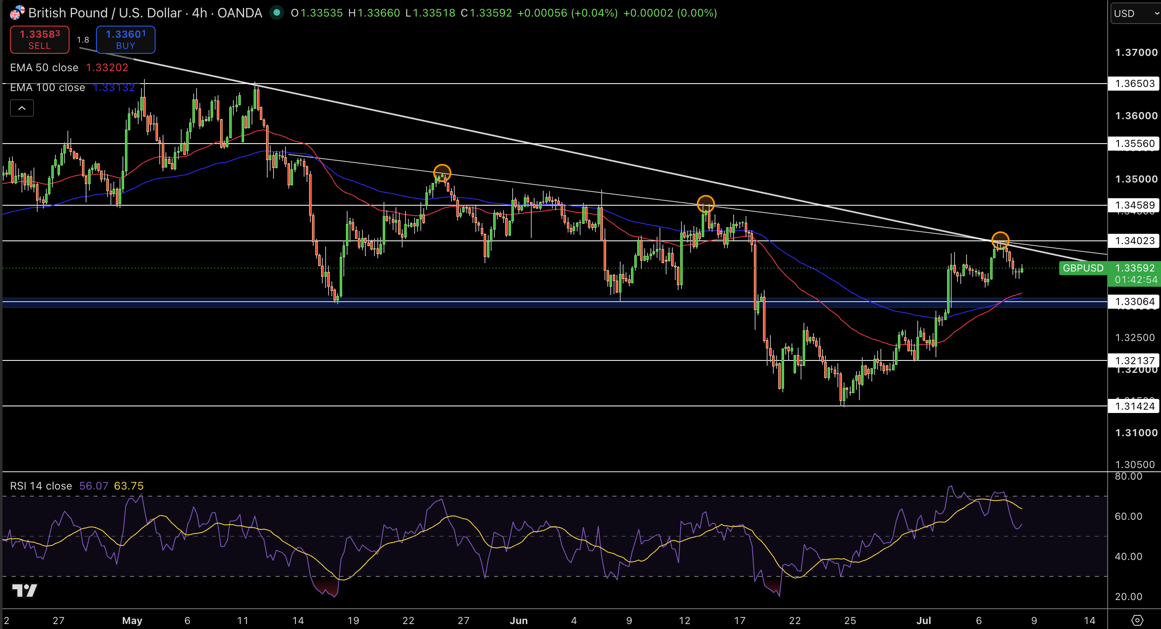Viewport: 1161px width, 629px height.
Task: Click the green market status dot
Action: pyautogui.click(x=277, y=13)
